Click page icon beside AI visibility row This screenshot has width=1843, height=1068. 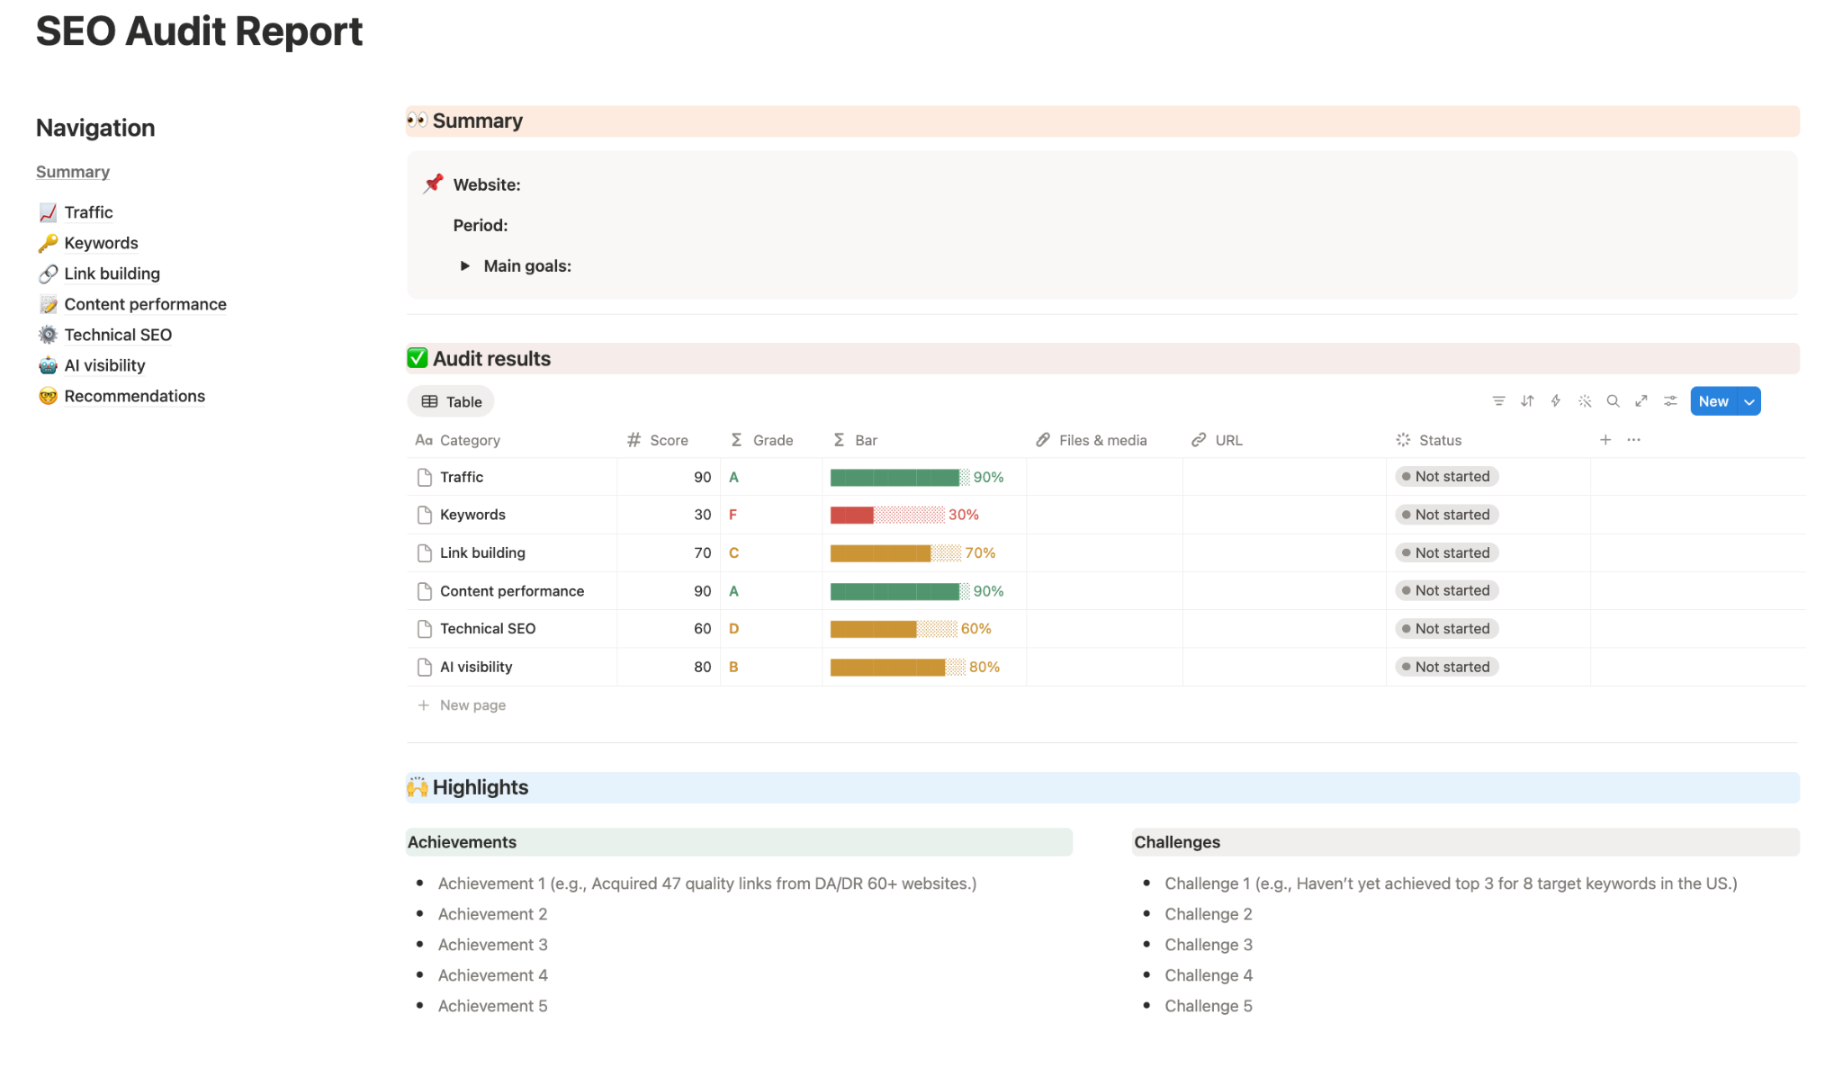[425, 667]
